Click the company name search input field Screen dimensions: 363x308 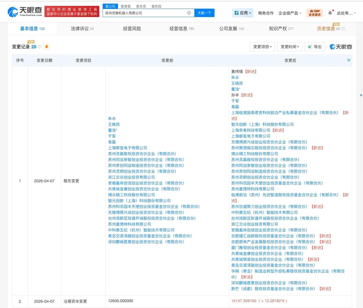(145, 13)
